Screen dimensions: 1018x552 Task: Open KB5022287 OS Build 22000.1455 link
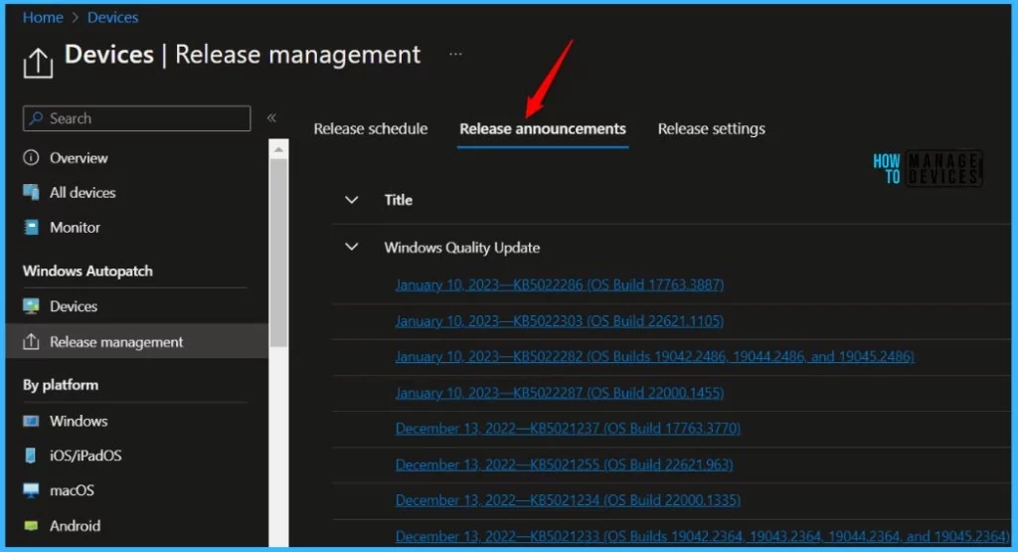(x=559, y=393)
